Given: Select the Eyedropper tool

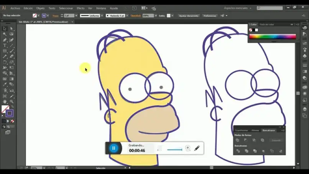Looking at the screenshot, I should point(5,85).
